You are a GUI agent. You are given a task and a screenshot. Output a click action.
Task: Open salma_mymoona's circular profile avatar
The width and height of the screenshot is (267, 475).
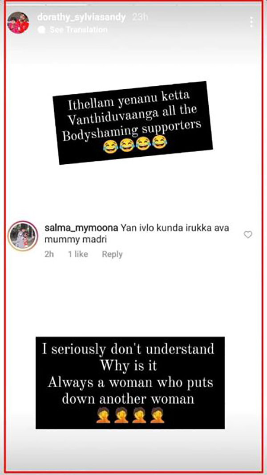(x=23, y=236)
